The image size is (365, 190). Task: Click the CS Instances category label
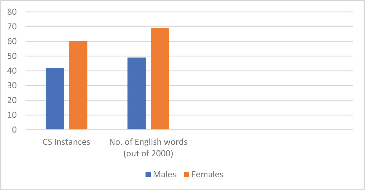coord(66,142)
